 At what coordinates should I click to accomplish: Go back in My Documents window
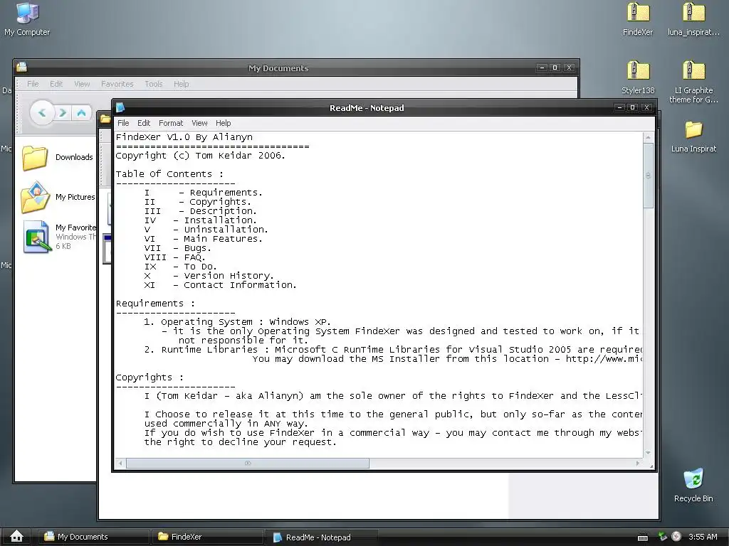42,113
